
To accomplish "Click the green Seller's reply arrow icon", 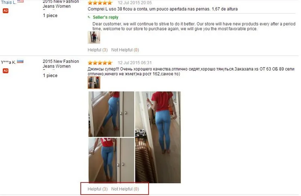I will coord(89,17).
